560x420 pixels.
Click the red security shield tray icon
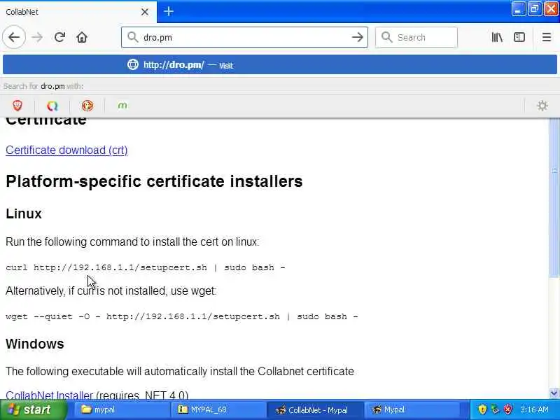(507, 409)
